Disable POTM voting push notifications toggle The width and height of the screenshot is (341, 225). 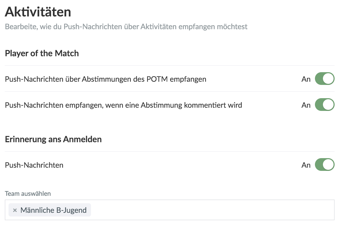[x=325, y=79]
